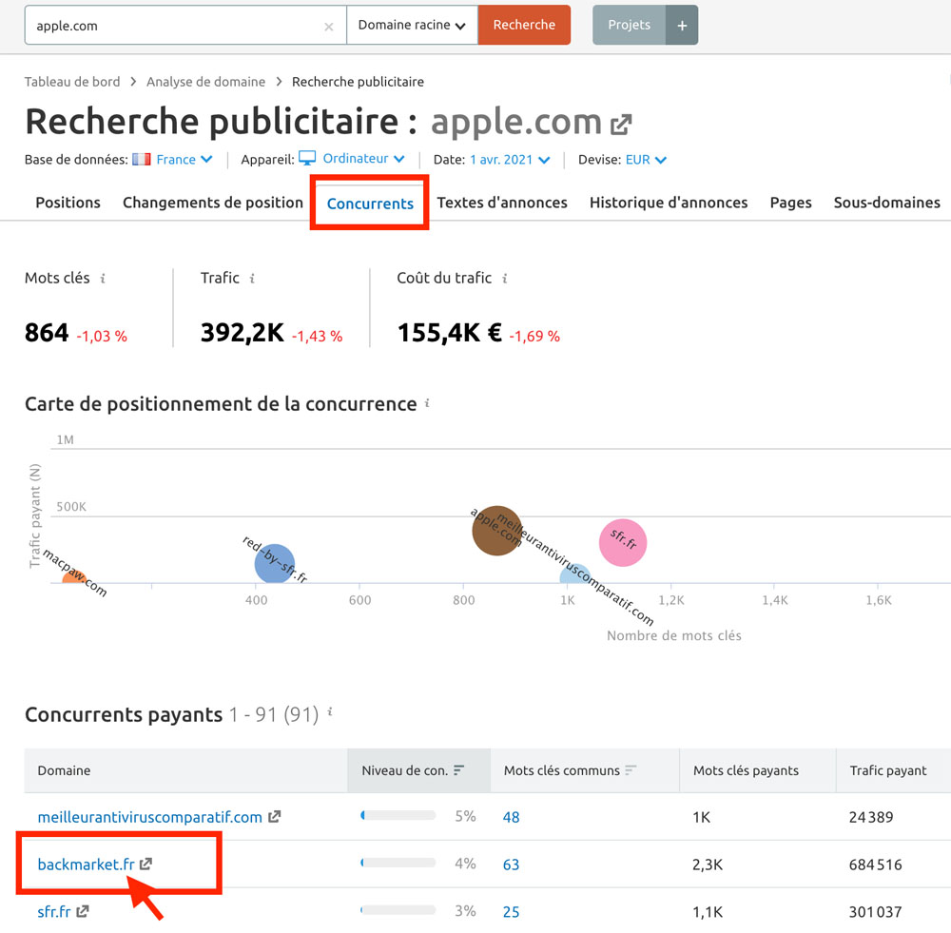Screen dimensions: 951x933
Task: Info icon beside Concurrents payants heading
Action: pyautogui.click(x=330, y=711)
